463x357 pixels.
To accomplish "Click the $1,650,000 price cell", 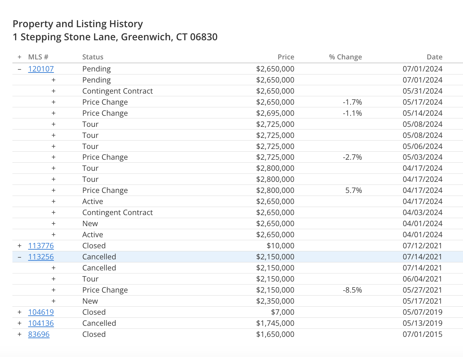I will (275, 334).
